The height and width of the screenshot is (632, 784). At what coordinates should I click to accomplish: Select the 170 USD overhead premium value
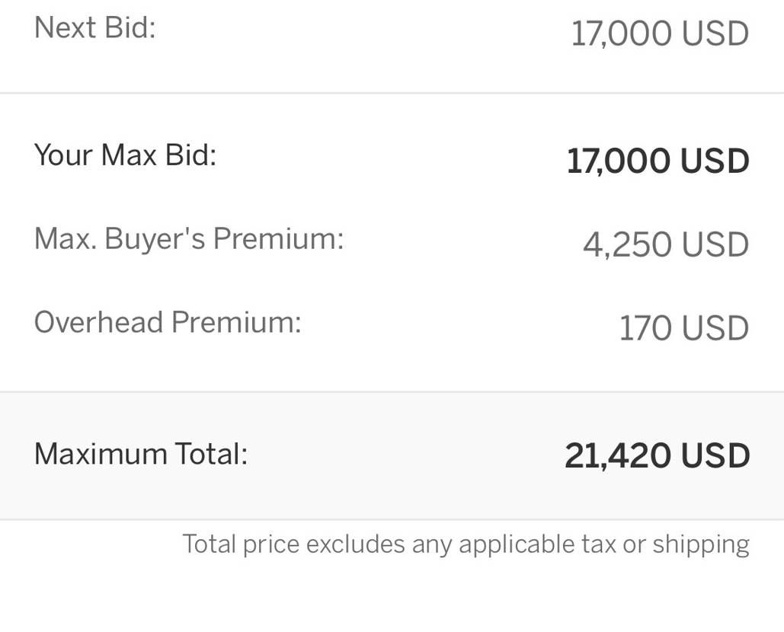(683, 329)
